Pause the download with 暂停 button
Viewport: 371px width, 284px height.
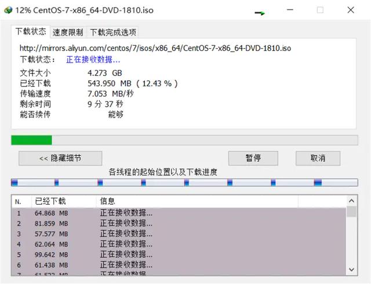click(253, 158)
